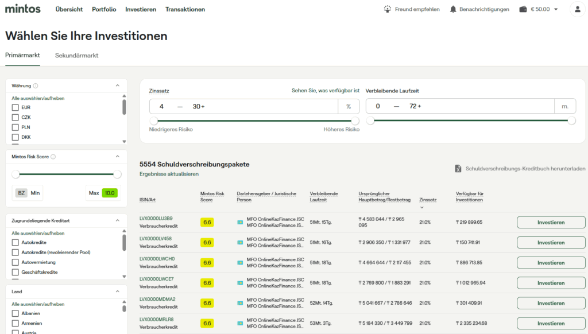The image size is (588, 334).
Task: Switch to the Sekundärmarkt tab
Action: pyautogui.click(x=76, y=56)
